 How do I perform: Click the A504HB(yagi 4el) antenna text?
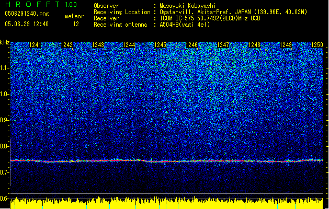185,25
